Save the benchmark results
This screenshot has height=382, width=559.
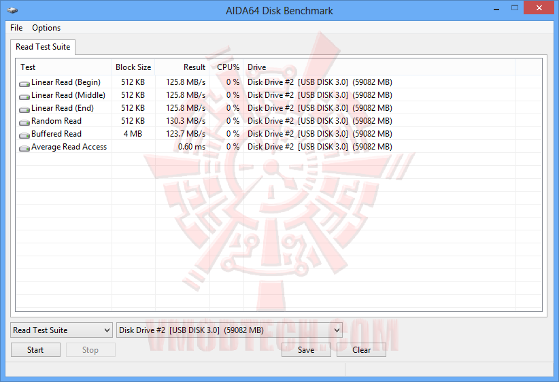pos(306,350)
